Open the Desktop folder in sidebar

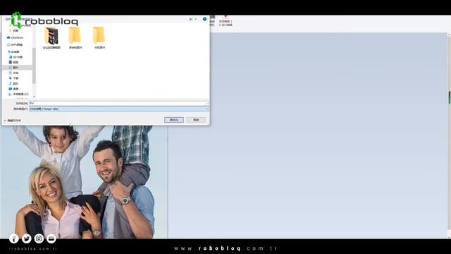13,89
